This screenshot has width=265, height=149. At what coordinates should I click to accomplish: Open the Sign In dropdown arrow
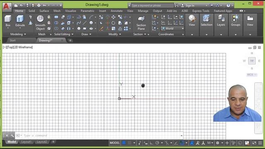[206, 5]
